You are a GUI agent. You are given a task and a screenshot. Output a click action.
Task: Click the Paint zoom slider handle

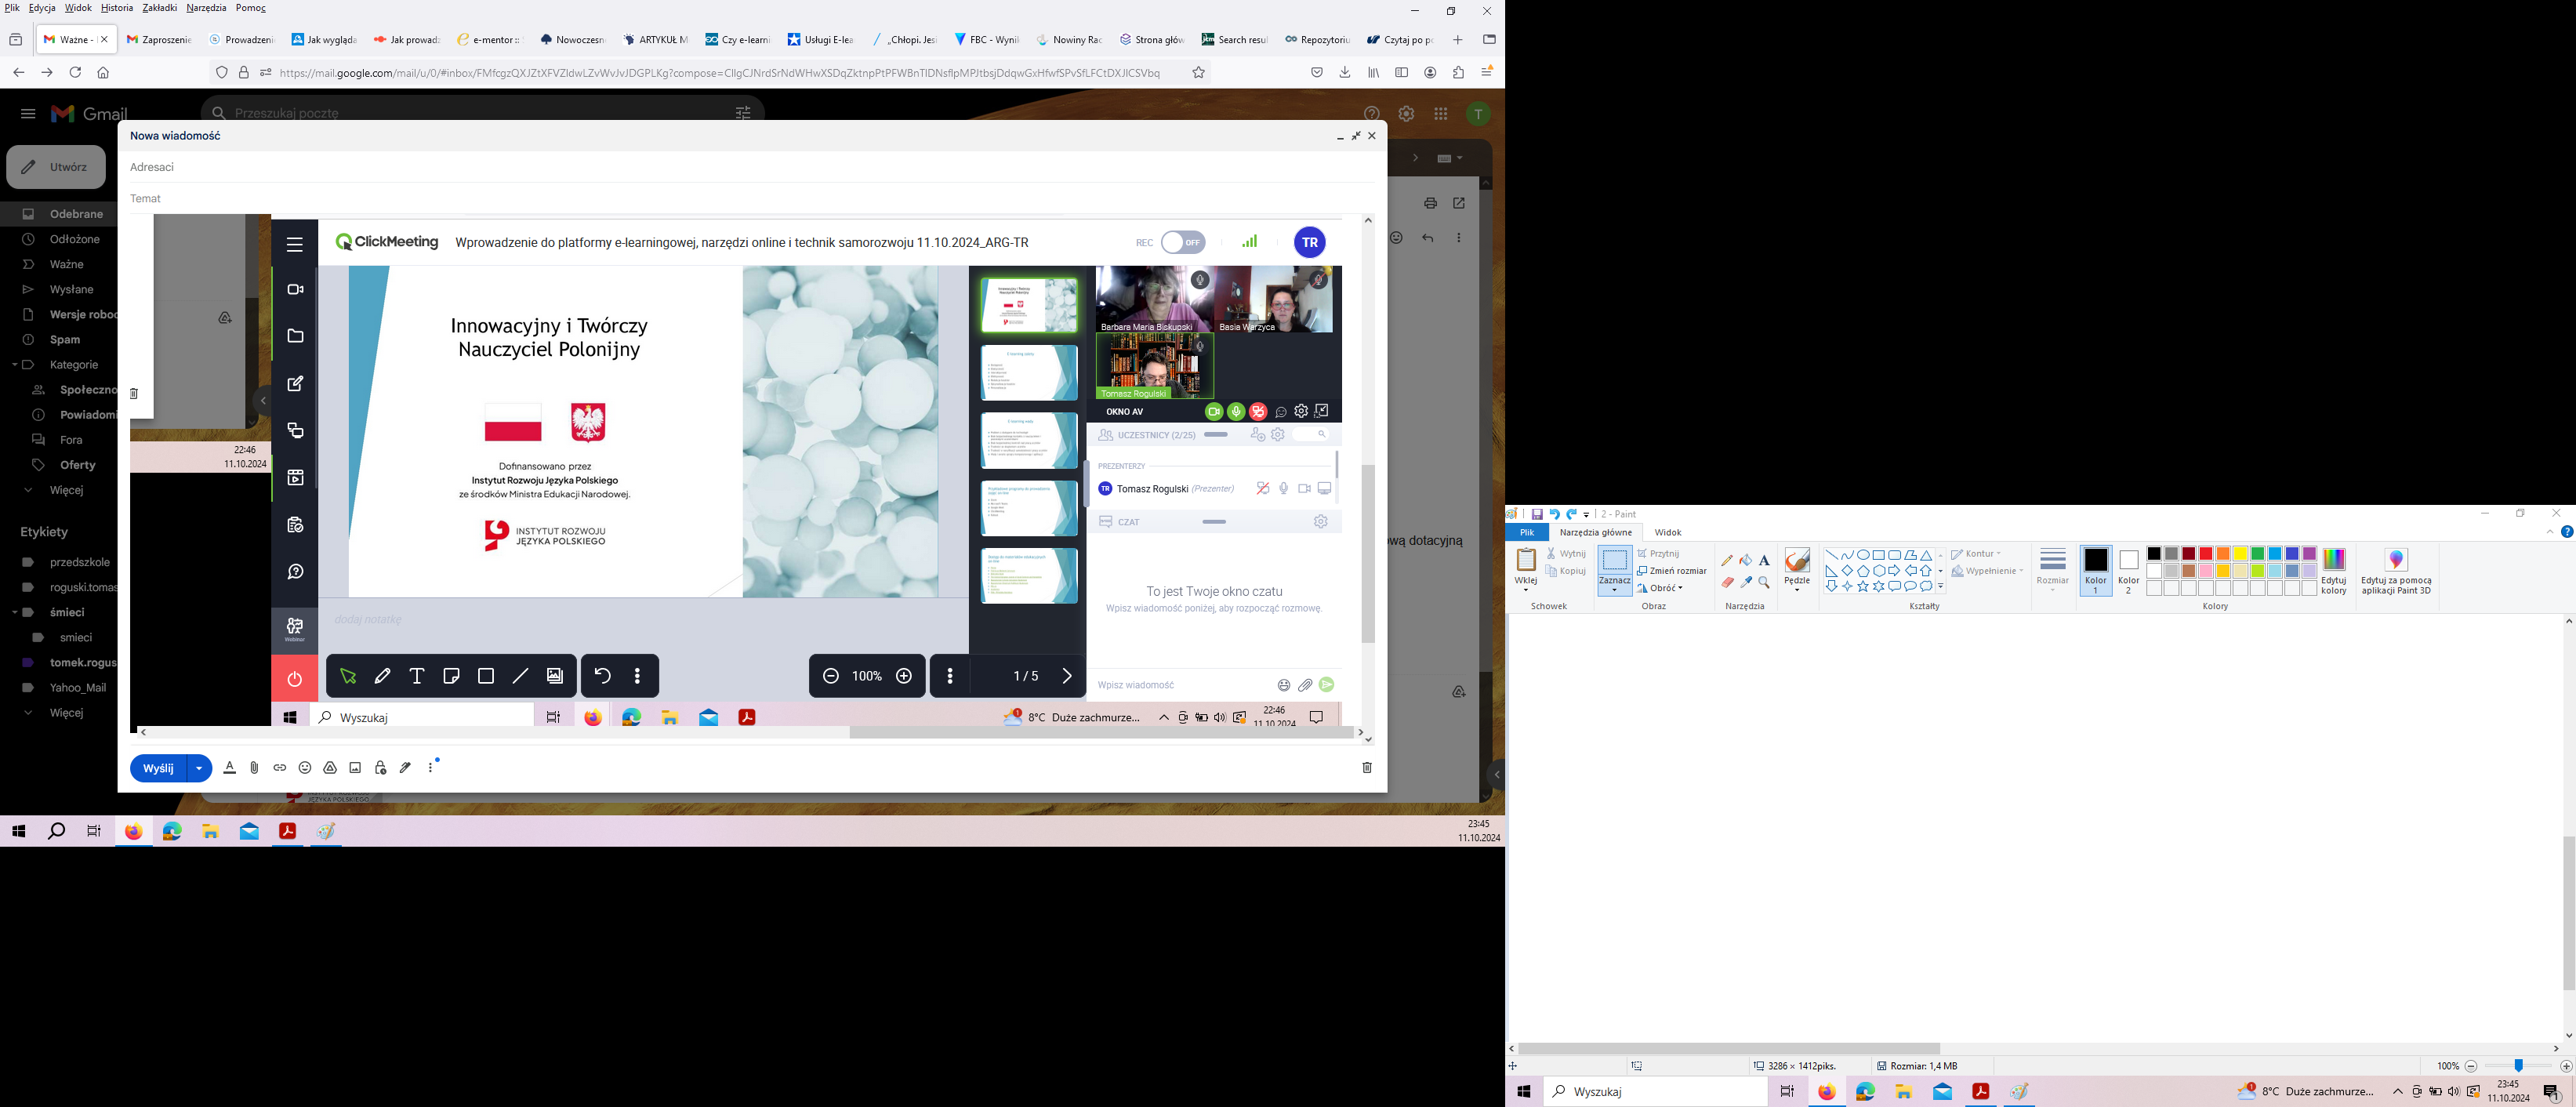(2519, 1066)
